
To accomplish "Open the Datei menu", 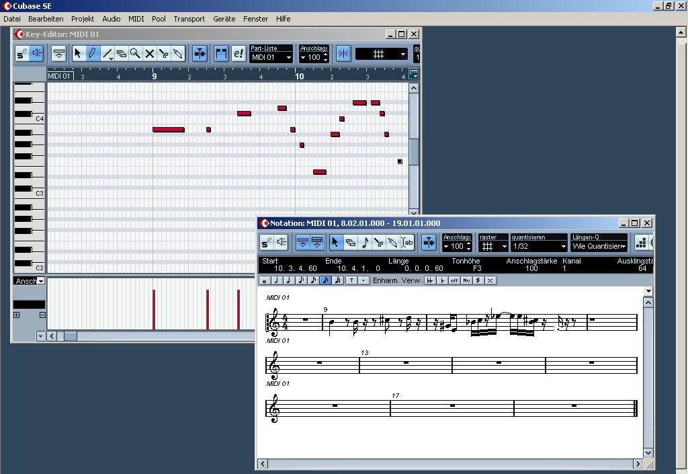I will tap(12, 19).
